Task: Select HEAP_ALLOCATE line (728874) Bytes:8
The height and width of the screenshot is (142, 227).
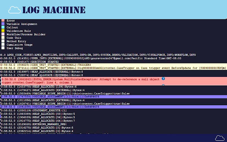Action: [x=41, y=75]
